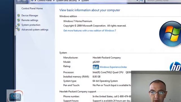Click the HP manufacturer logo
Screen dimensions: 181x102
[175, 67]
